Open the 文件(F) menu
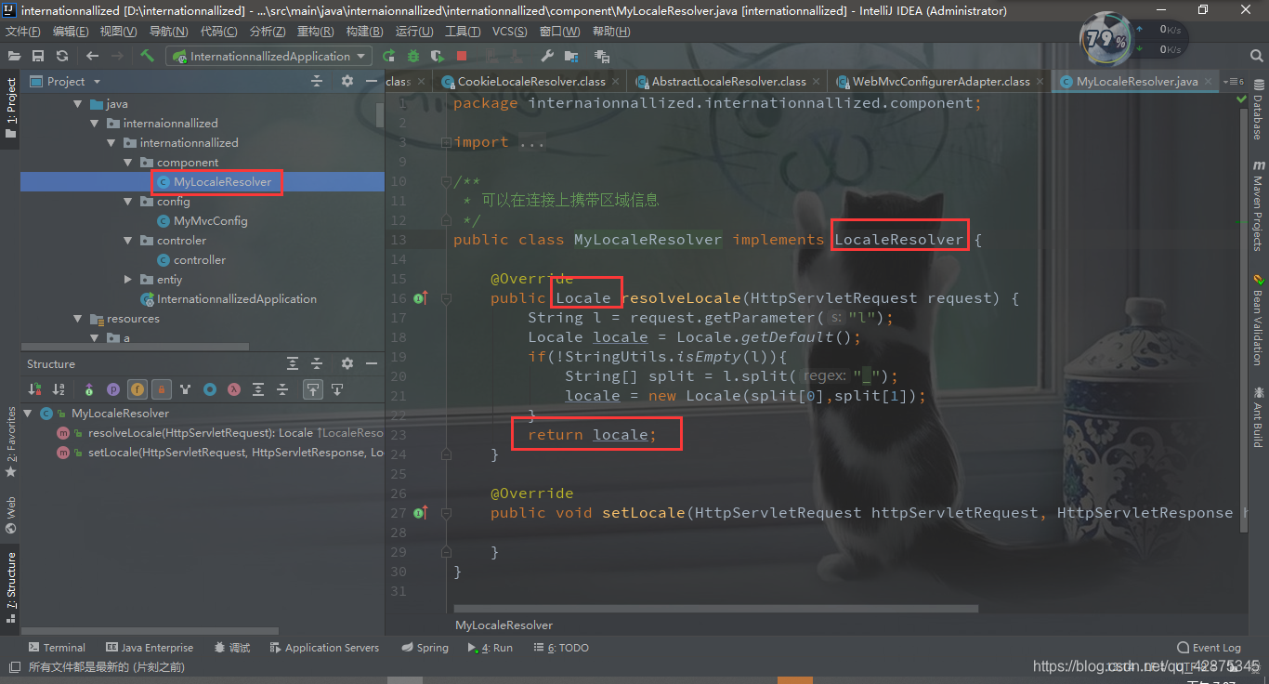1269x684 pixels. [x=23, y=32]
